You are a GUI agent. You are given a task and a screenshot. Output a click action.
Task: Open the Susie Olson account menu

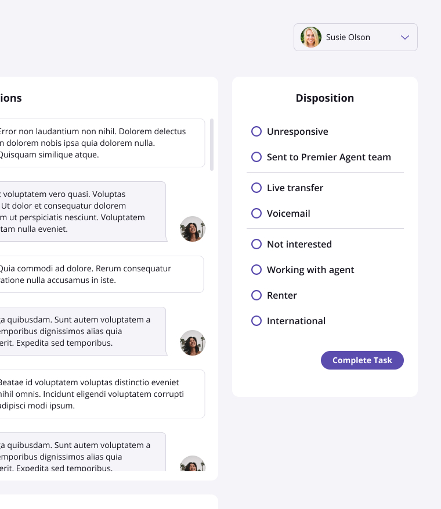pos(355,37)
